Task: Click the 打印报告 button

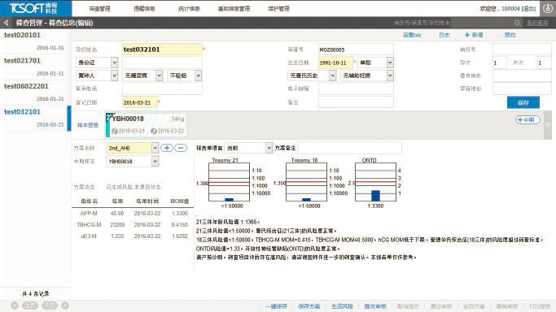Action: tap(540, 306)
